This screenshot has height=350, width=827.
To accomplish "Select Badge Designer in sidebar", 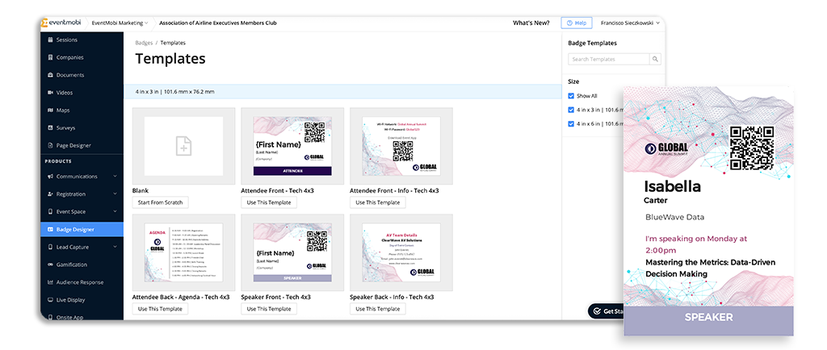I will pos(82,230).
